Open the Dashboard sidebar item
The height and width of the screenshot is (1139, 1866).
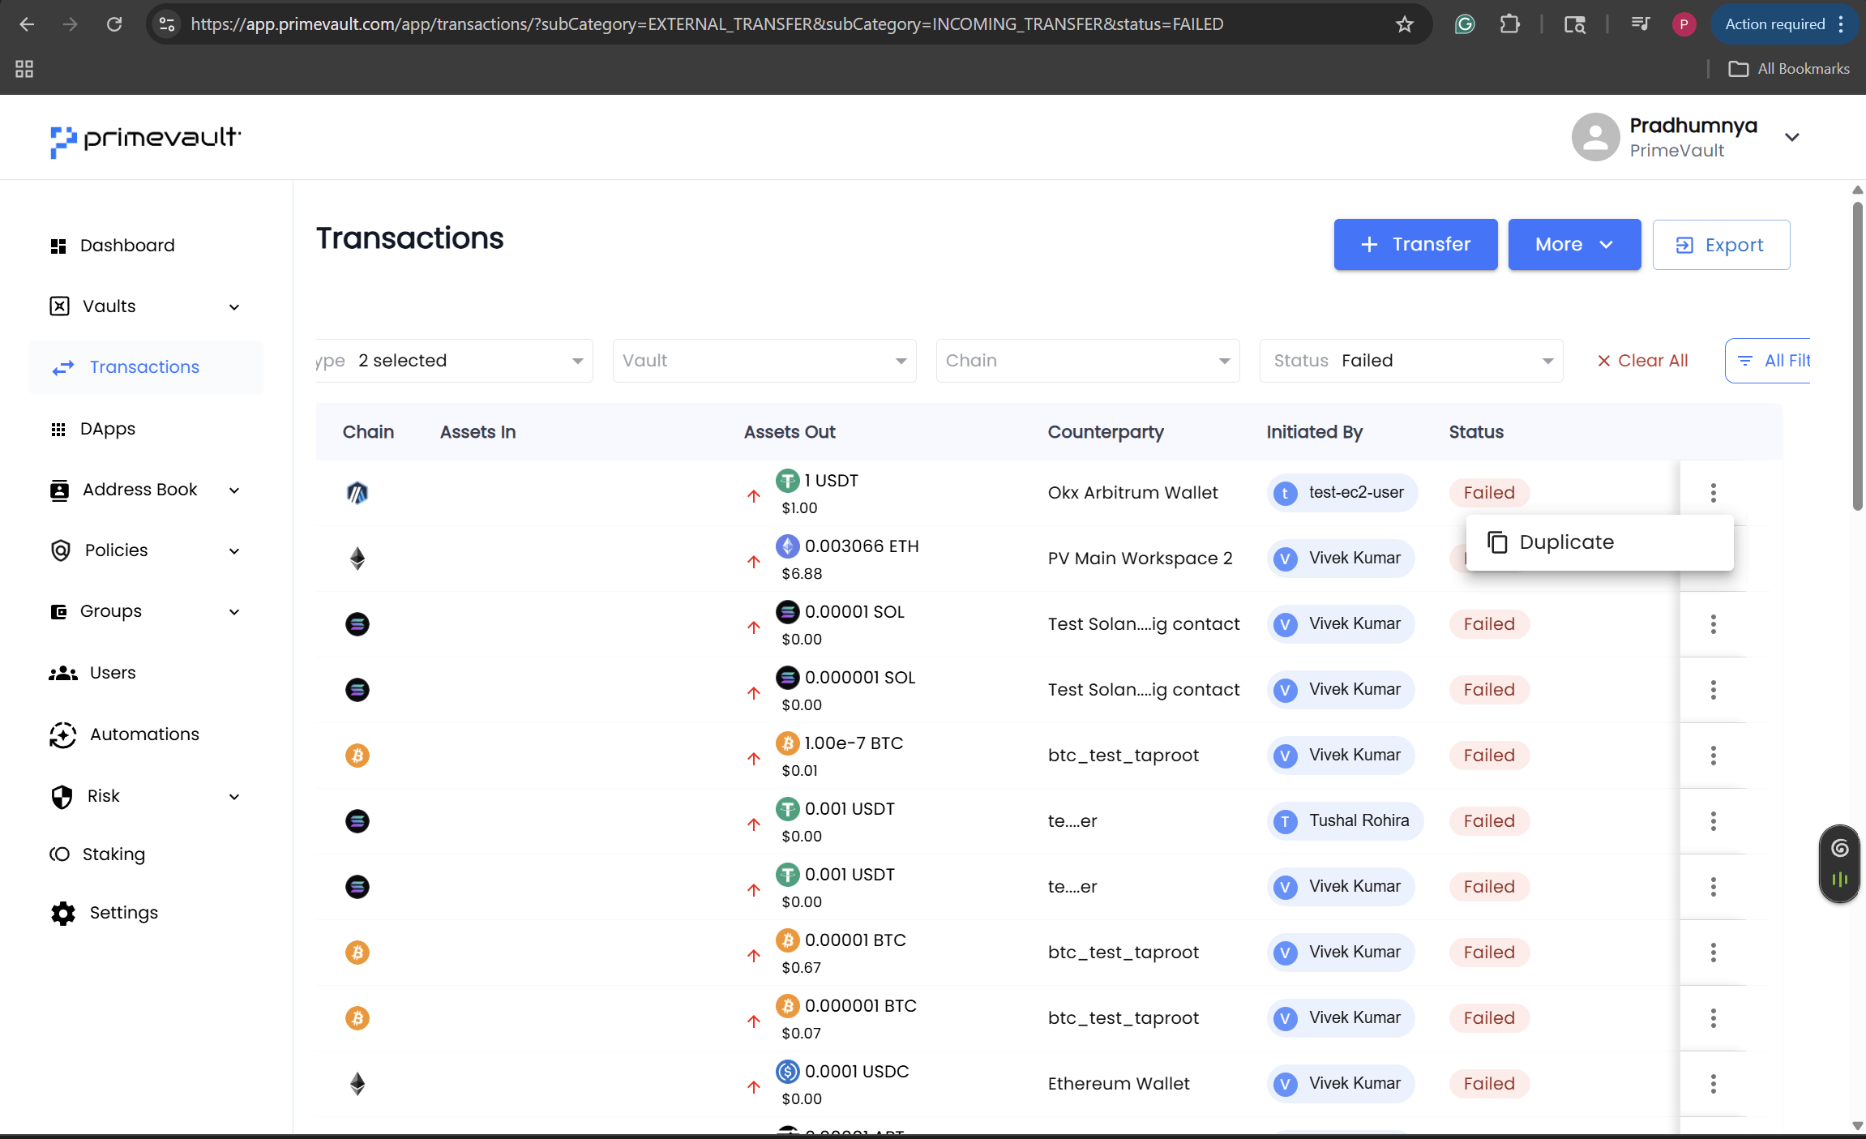coord(112,246)
